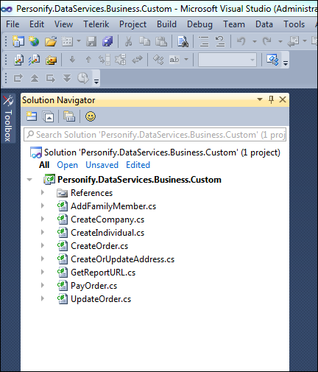318x372 pixels.
Task: Select the PayOrder.cs file
Action: (x=93, y=286)
